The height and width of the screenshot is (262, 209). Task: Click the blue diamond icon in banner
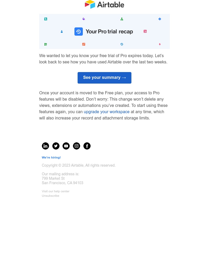click(x=160, y=19)
